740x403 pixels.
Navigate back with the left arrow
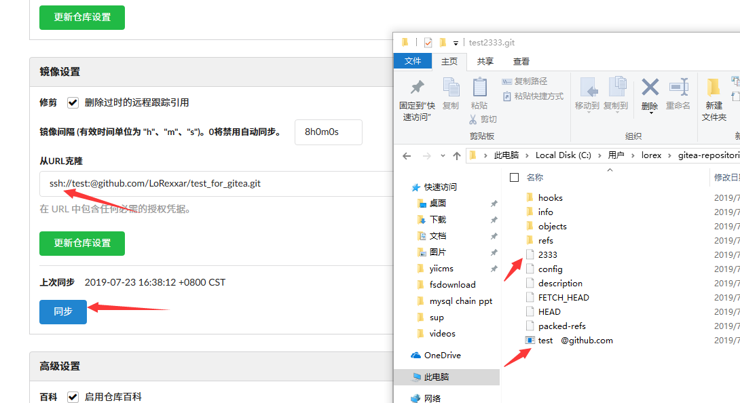click(x=407, y=156)
